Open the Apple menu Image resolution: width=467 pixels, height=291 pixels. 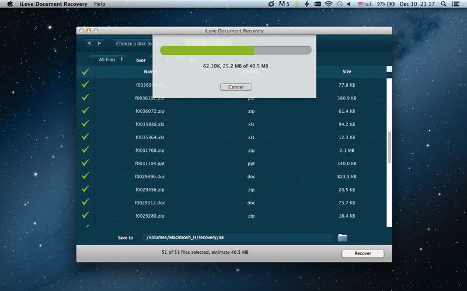click(10, 4)
